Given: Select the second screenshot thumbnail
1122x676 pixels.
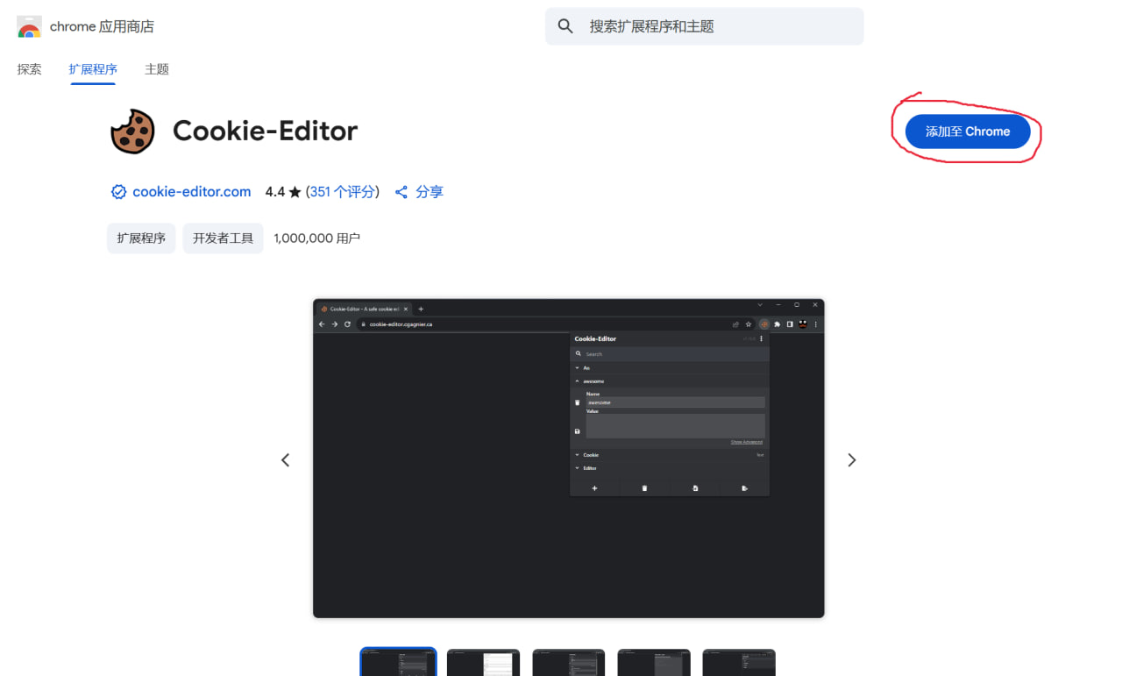Looking at the screenshot, I should pos(483,662).
